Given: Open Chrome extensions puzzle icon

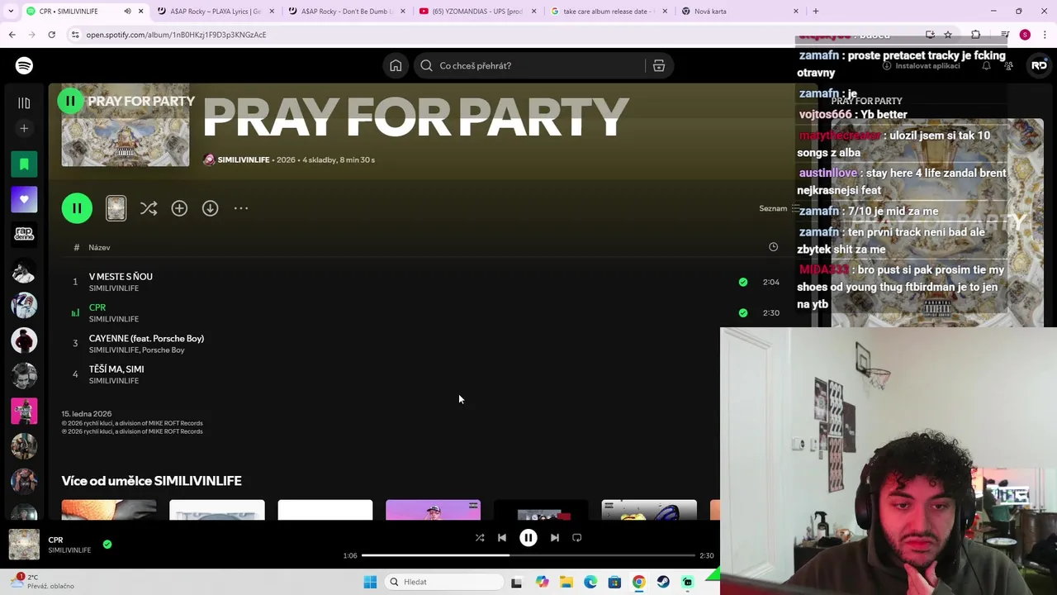Looking at the screenshot, I should coord(976,35).
